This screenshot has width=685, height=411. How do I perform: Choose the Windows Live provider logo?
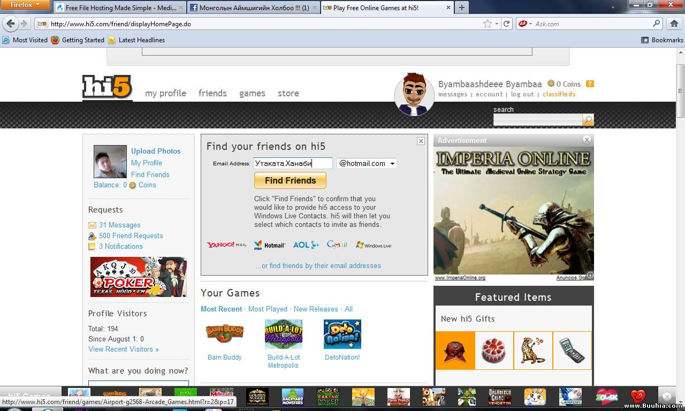374,245
